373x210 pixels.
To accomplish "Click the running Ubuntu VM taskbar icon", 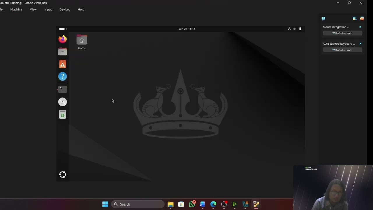I will coord(256,204).
